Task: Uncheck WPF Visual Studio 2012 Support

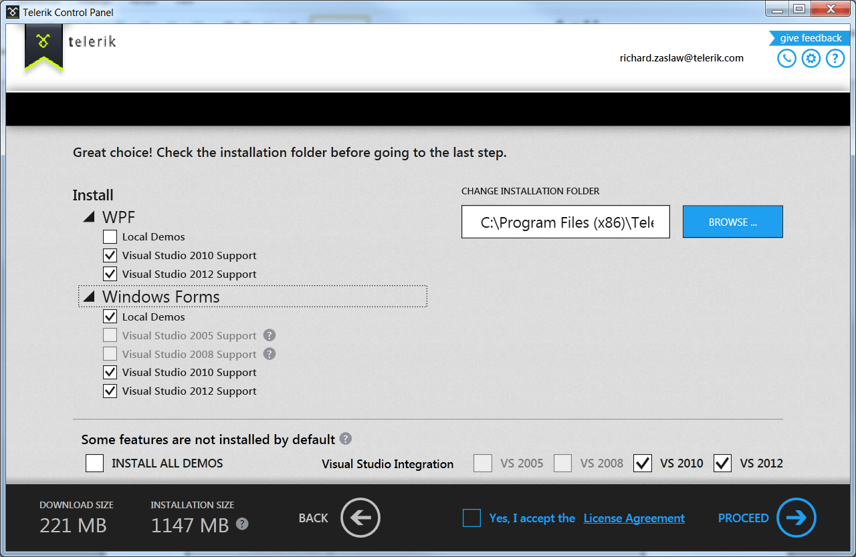Action: coord(110,274)
